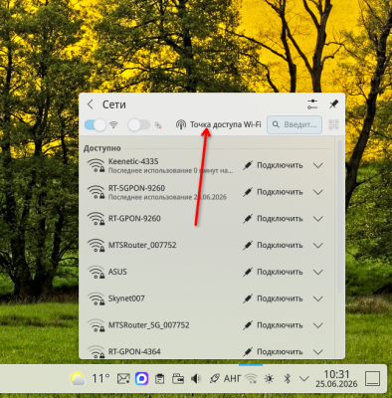This screenshot has height=398, width=392.
Task: Select the RT-5GPON-9260 network name
Action: 136,188
